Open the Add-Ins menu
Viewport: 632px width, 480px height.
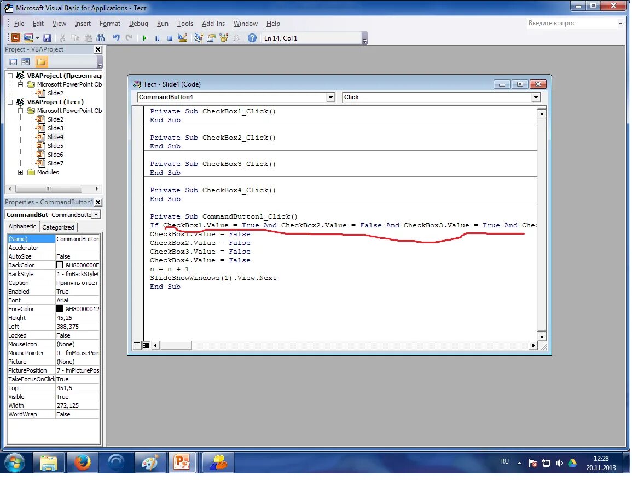[213, 24]
